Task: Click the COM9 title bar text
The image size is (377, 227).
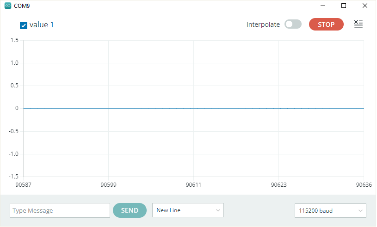Action: (22, 6)
